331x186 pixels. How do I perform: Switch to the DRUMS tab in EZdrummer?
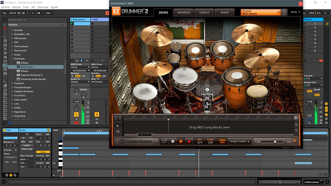click(x=163, y=13)
